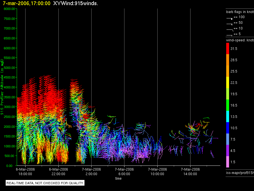Click the 2500.00 altitude axis tick label
This screenshot has height=191, width=254.
pos(9,117)
